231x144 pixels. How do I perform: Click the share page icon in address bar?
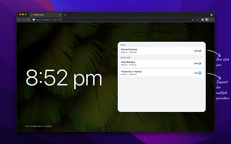(192, 19)
